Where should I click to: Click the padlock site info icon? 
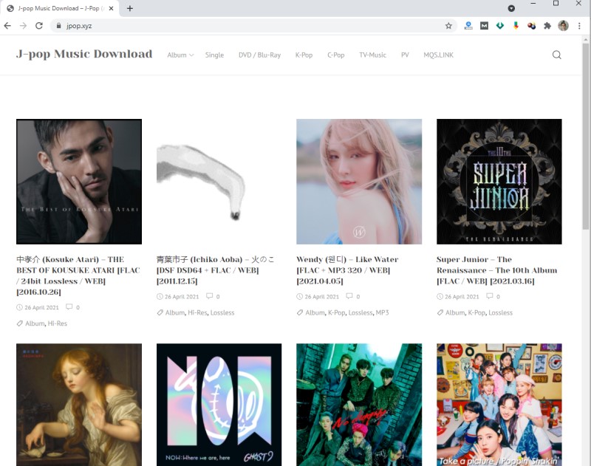58,26
